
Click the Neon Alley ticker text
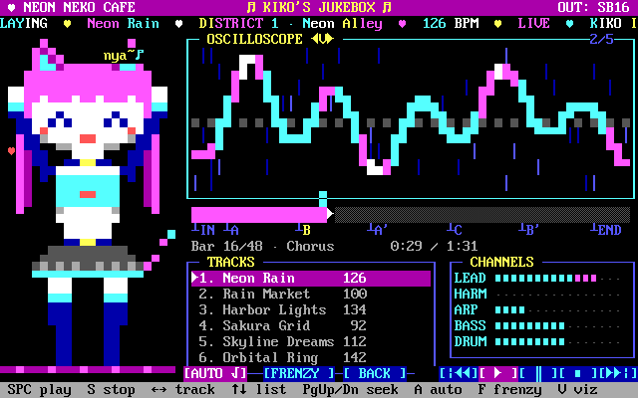coord(343,23)
